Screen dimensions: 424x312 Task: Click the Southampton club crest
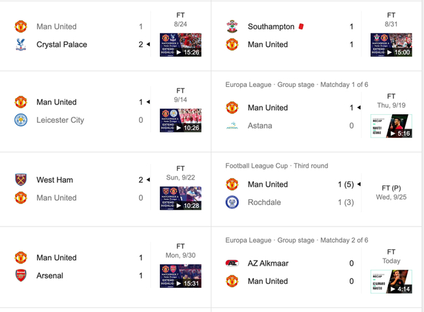(232, 27)
